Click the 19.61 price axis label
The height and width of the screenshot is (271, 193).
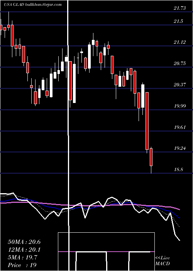(180, 127)
